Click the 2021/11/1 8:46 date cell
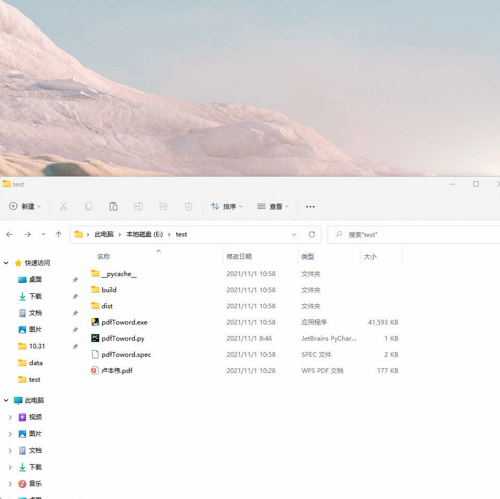The image size is (500, 499). [249, 338]
